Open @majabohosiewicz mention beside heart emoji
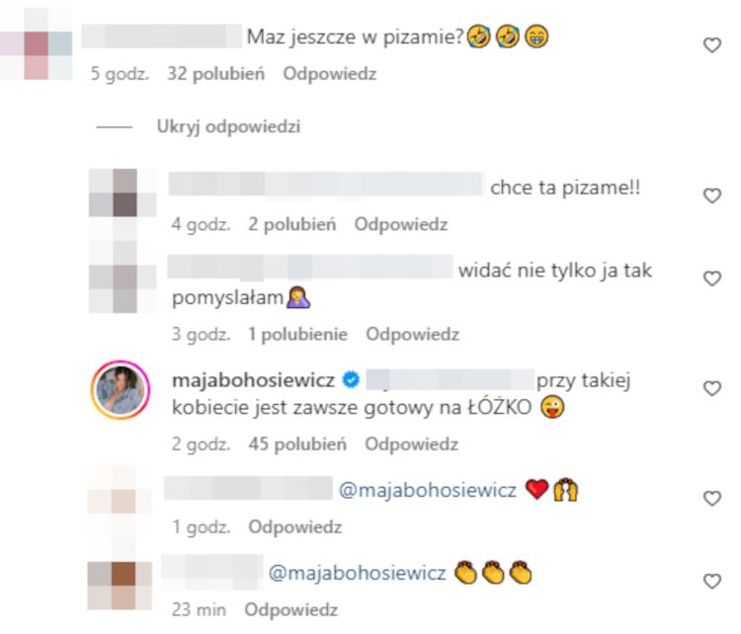This screenshot has width=741, height=634. [428, 491]
